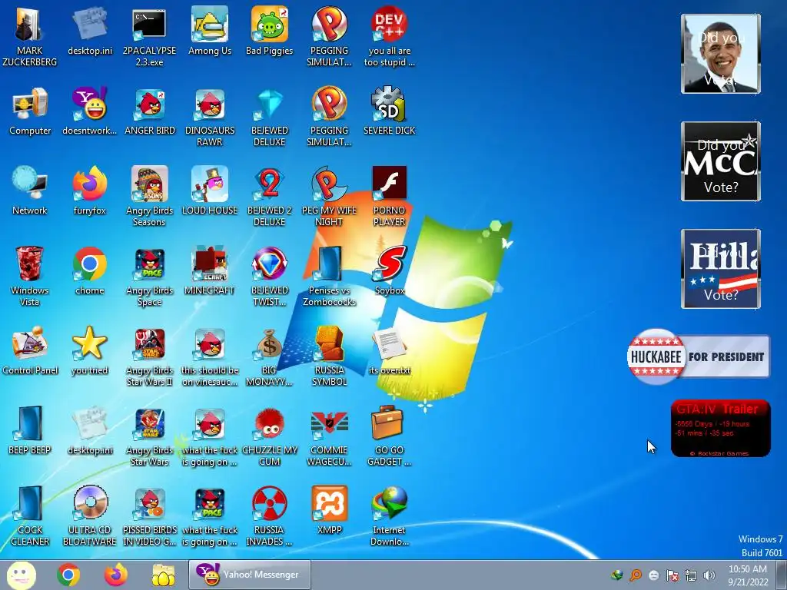The width and height of the screenshot is (787, 590).
Task: Open the GTA:IV Trailer countdown gadget
Action: tap(720, 428)
